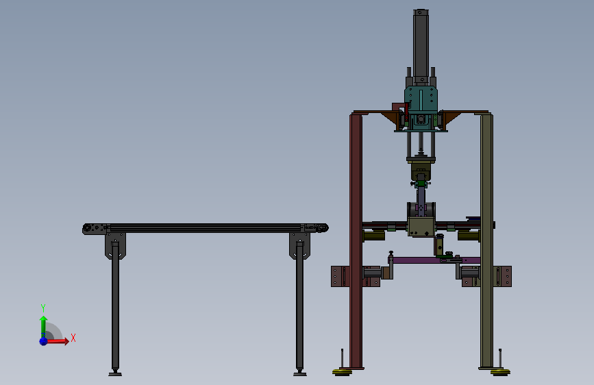Select the conveyor belt's horizontal top rail
Viewport: 594px width, 385px height.
(206, 227)
